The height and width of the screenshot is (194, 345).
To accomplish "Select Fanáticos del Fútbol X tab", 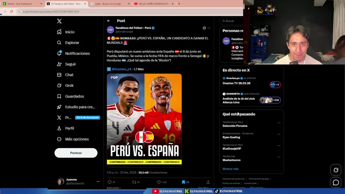I will pos(66,4).
